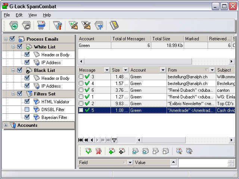Collapse the Filters Set node
Viewport: 239px width, 179px height.
[13, 94]
